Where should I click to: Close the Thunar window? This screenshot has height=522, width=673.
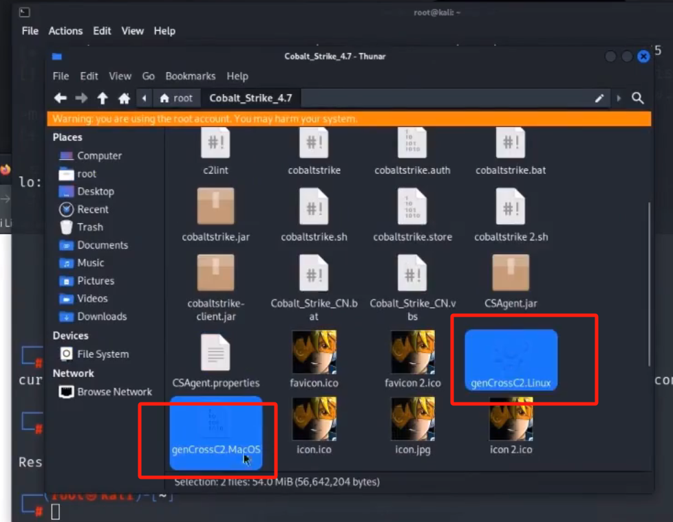tap(643, 56)
